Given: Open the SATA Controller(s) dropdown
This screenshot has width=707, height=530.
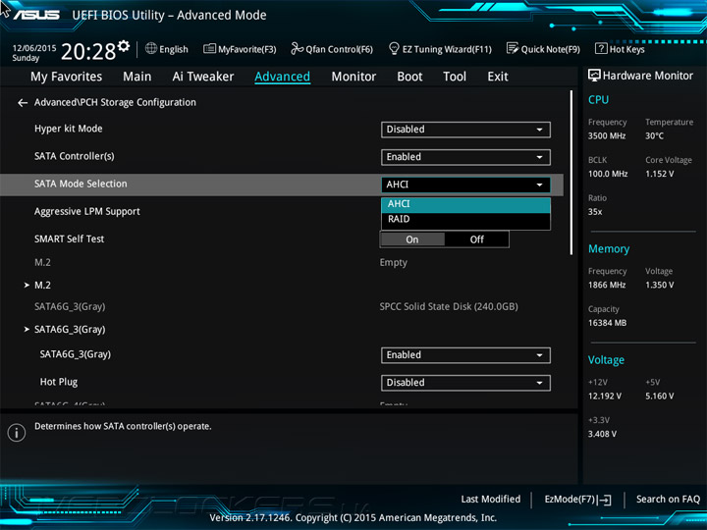Looking at the screenshot, I should [x=465, y=157].
